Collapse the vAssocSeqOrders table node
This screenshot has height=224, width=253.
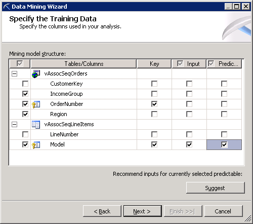pos(15,73)
